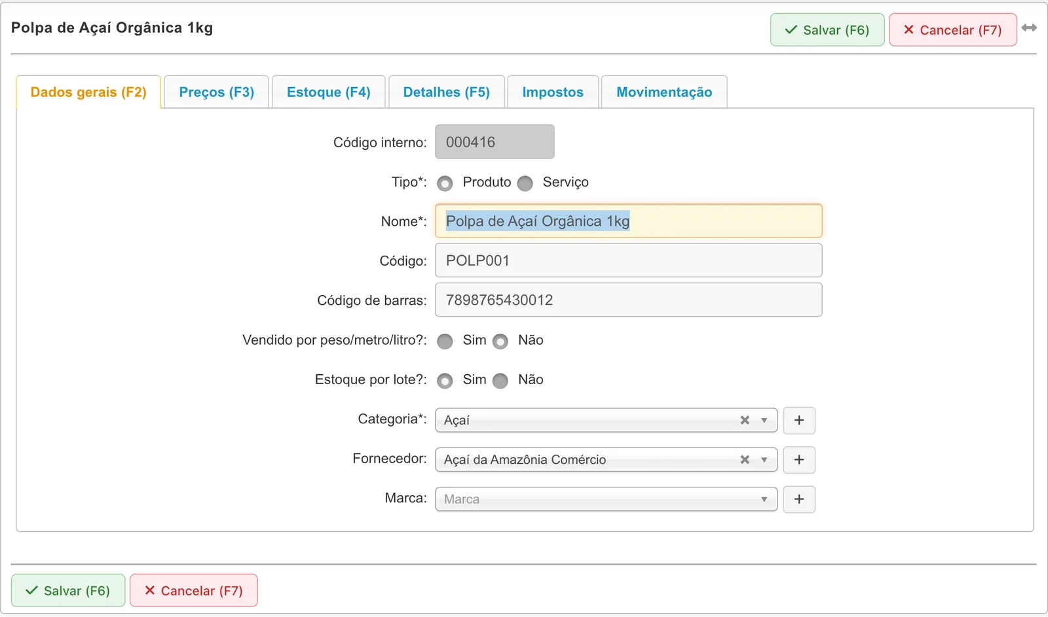Clear the Açaí category selection
Screen dimensions: 1048x617
745,420
